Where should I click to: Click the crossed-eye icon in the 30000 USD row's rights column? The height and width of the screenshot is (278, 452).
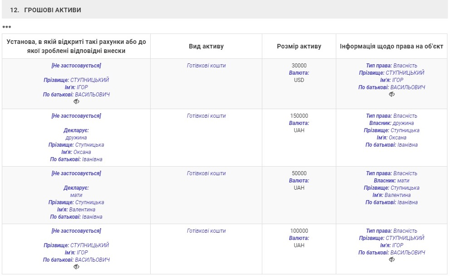click(x=392, y=95)
